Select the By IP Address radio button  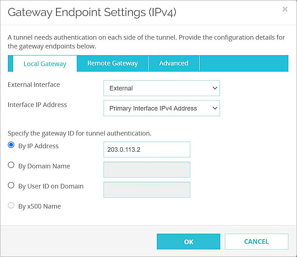point(11,145)
